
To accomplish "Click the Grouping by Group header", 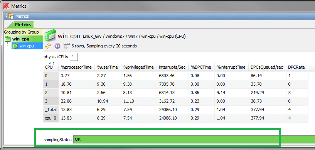I will 22,32.
